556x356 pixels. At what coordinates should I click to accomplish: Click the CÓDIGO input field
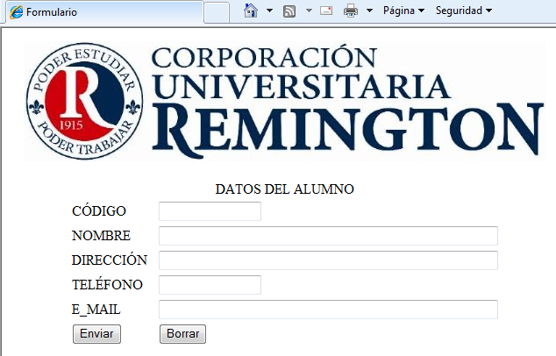(210, 211)
